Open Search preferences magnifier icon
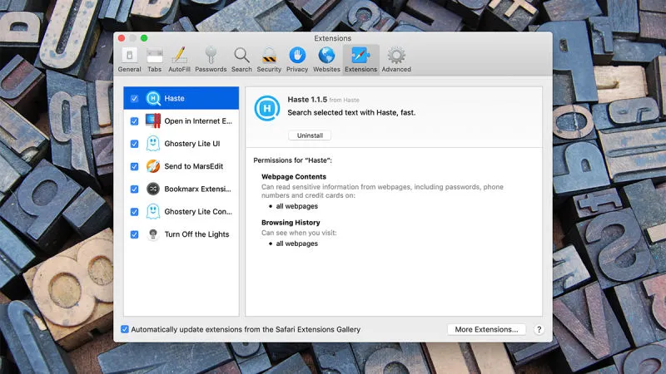 (241, 58)
